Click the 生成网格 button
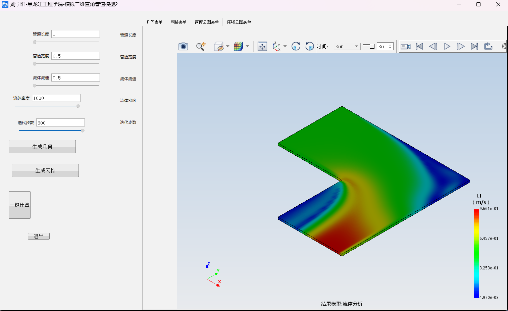 (45, 170)
